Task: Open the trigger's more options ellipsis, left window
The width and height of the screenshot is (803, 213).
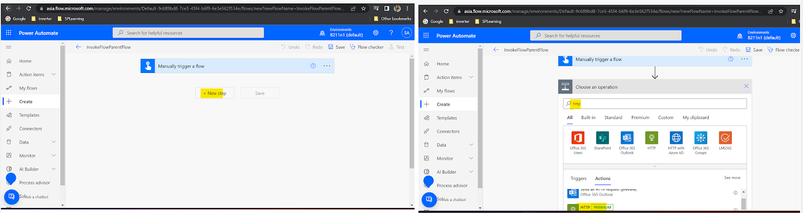Action: [327, 66]
